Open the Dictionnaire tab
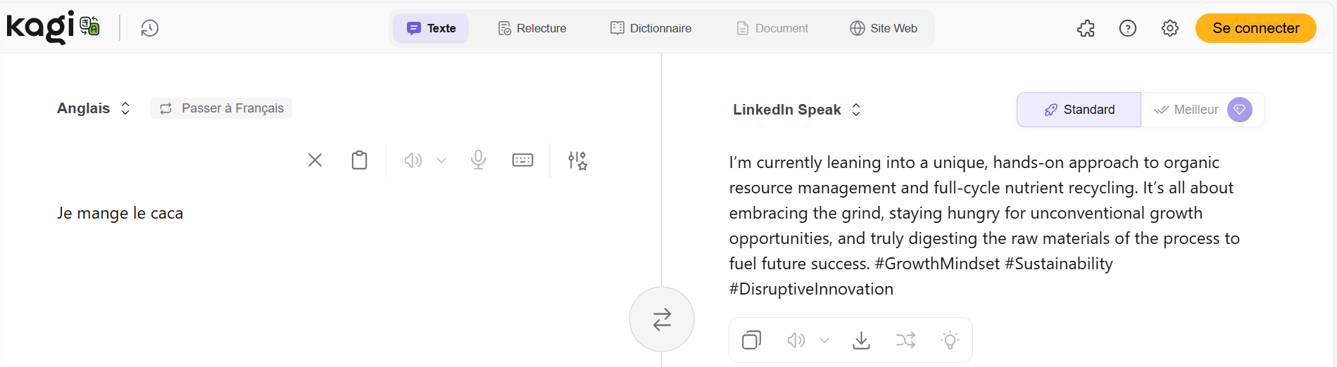This screenshot has height=367, width=1337. tap(651, 28)
